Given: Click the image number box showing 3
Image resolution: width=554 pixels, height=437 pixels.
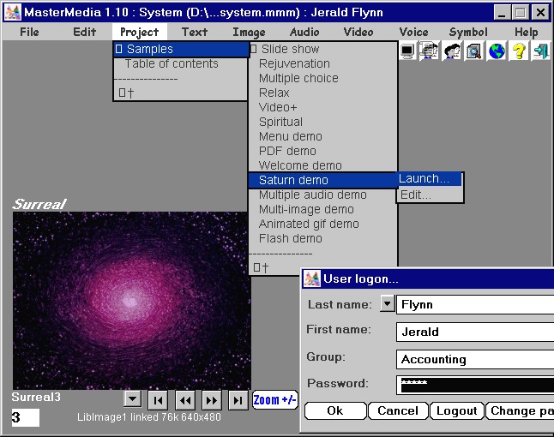Looking at the screenshot, I should click(26, 417).
